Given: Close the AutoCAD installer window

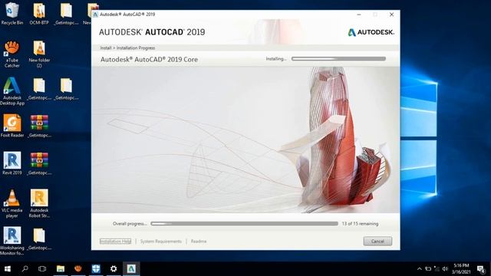Looking at the screenshot, I should 391,15.
